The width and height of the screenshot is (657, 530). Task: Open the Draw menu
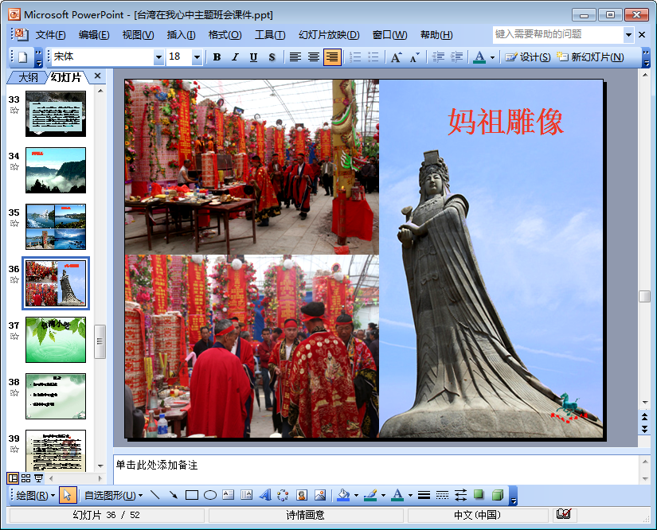pyautogui.click(x=35, y=495)
